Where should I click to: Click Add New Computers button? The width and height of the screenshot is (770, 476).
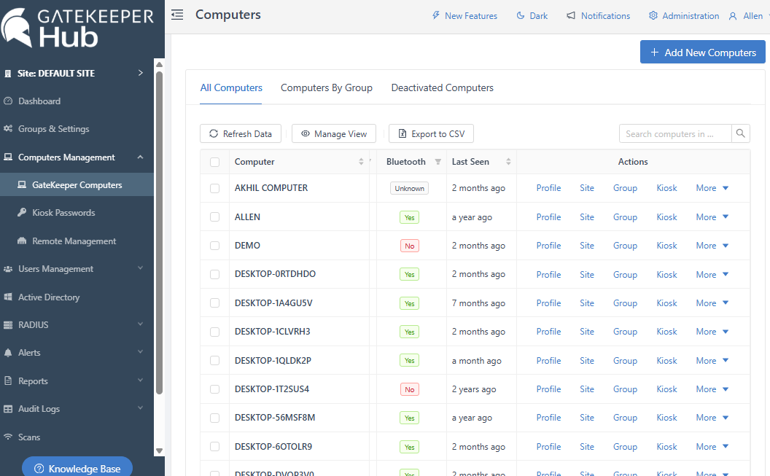[x=702, y=52]
